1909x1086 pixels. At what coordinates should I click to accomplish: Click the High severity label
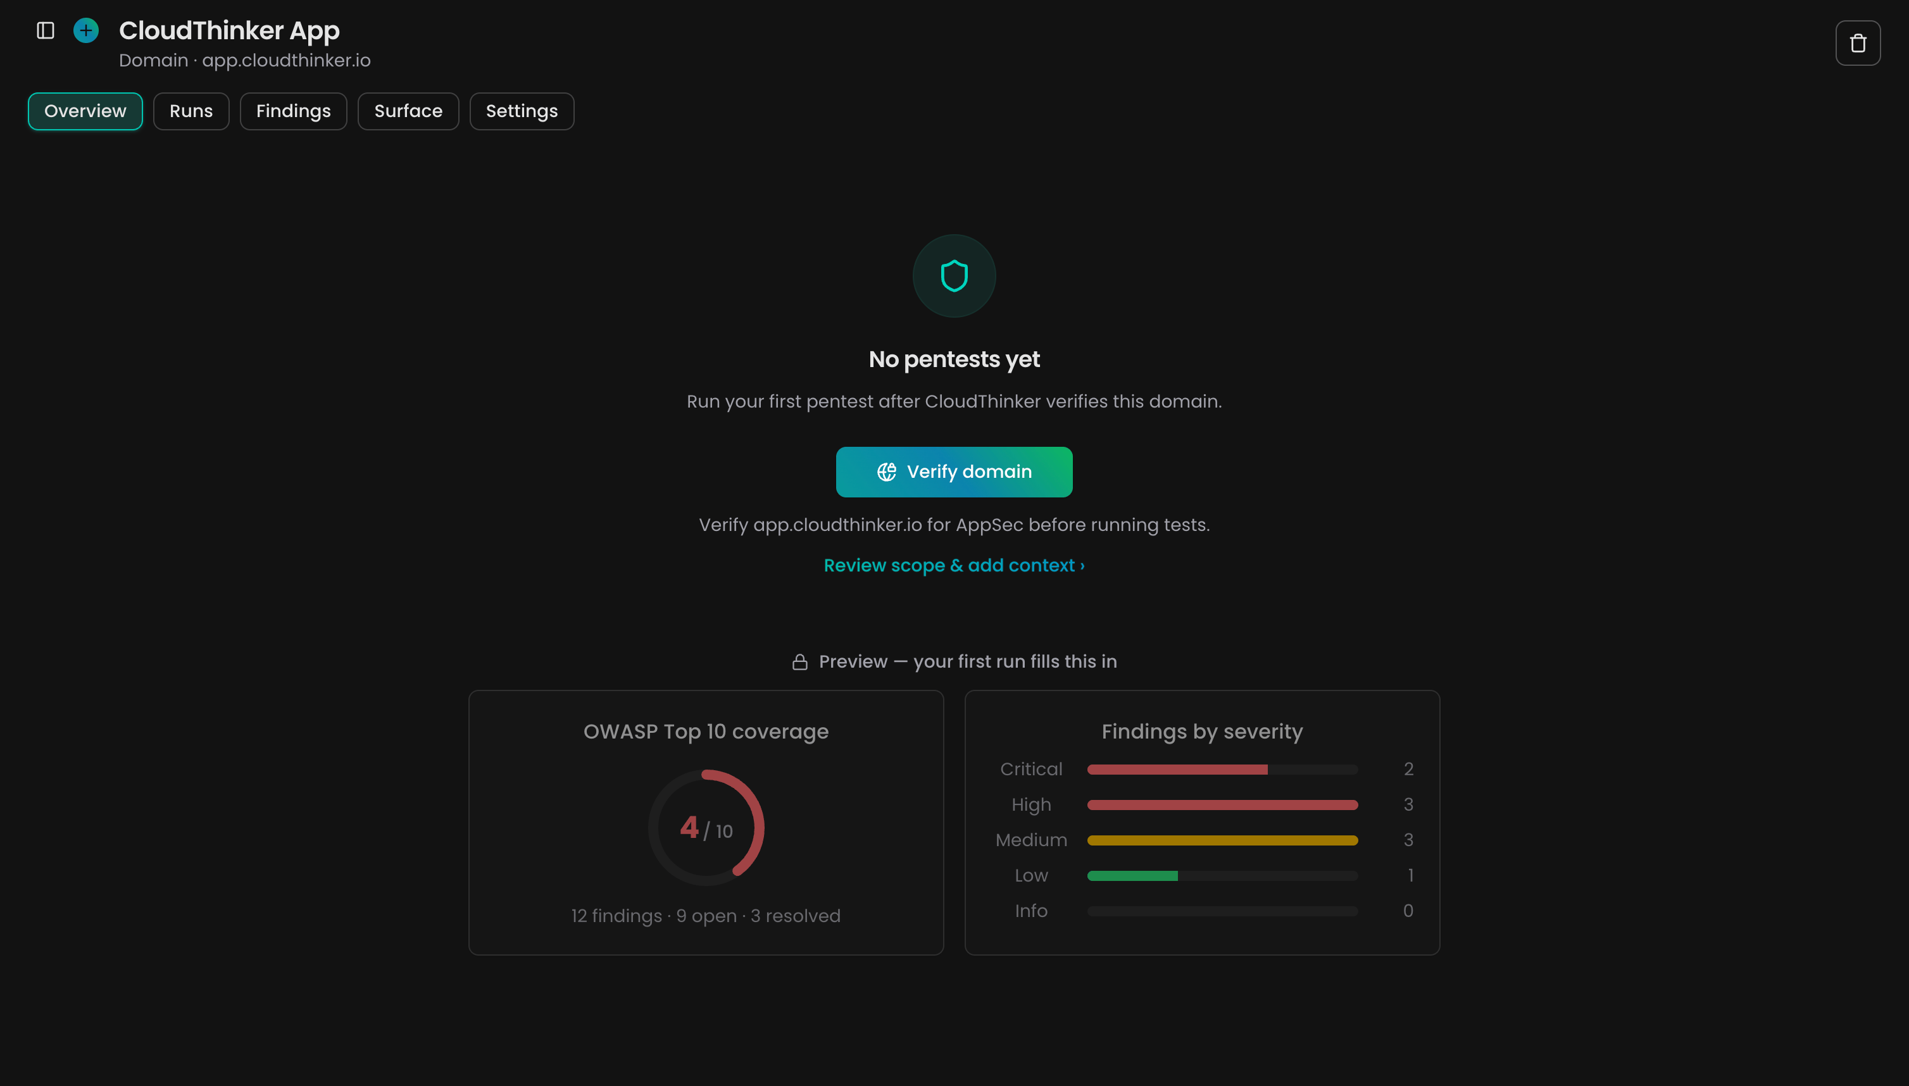tap(1031, 805)
